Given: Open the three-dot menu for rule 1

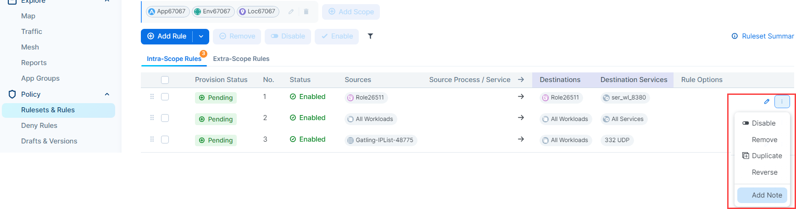Looking at the screenshot, I should (782, 102).
